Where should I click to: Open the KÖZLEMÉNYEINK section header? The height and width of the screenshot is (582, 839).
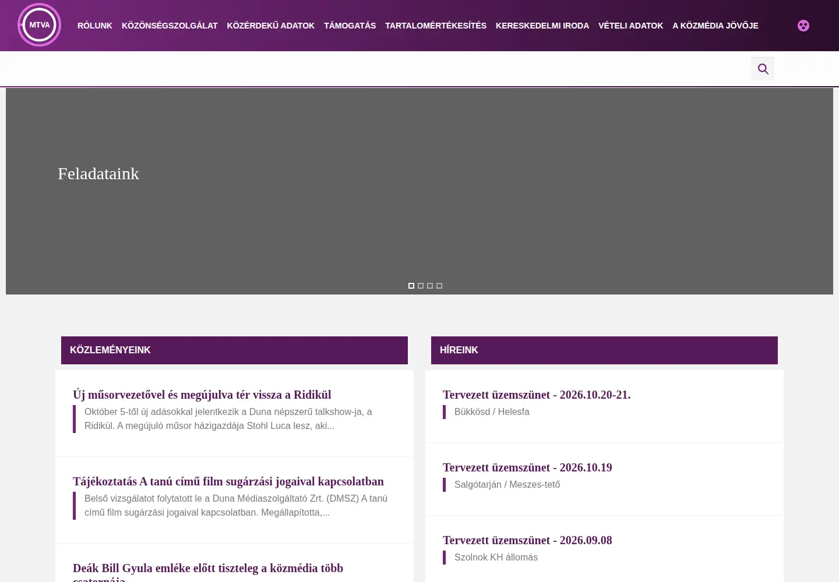(234, 350)
